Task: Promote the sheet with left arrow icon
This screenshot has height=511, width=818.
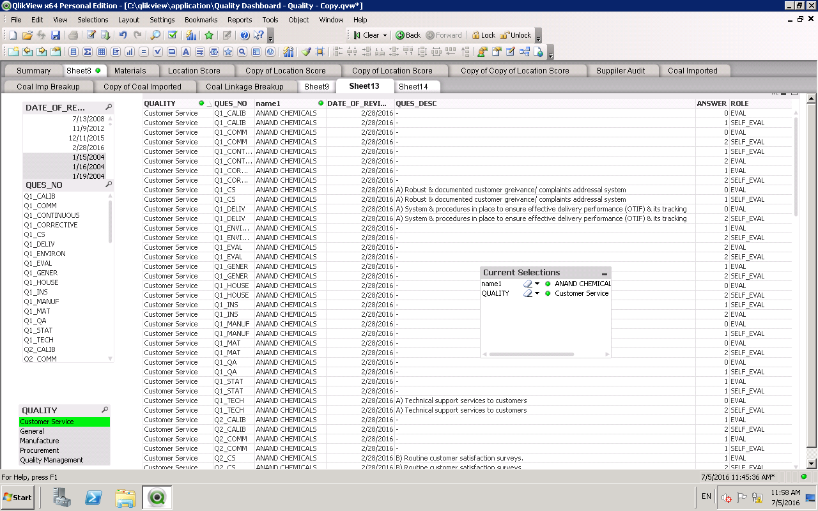Action: [x=27, y=52]
